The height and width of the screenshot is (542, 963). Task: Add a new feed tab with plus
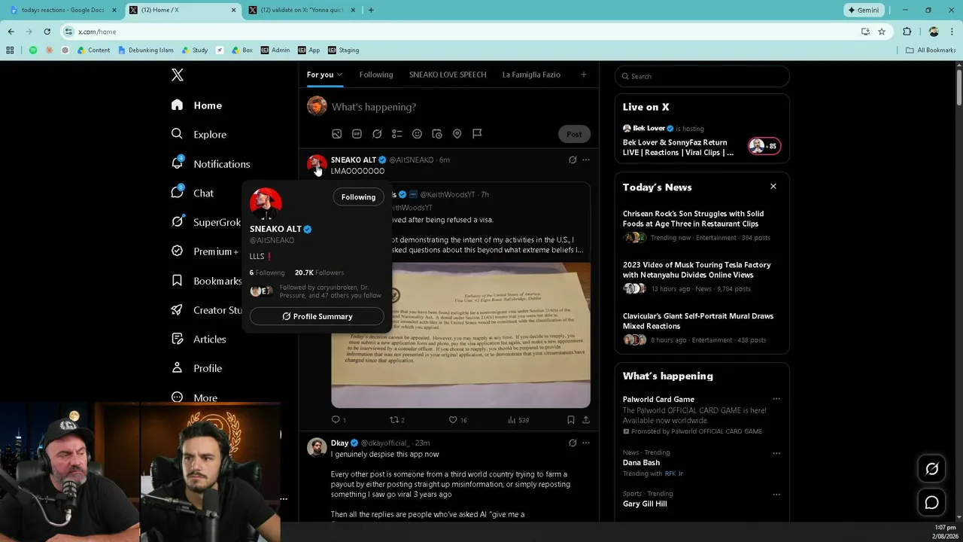pos(583,75)
